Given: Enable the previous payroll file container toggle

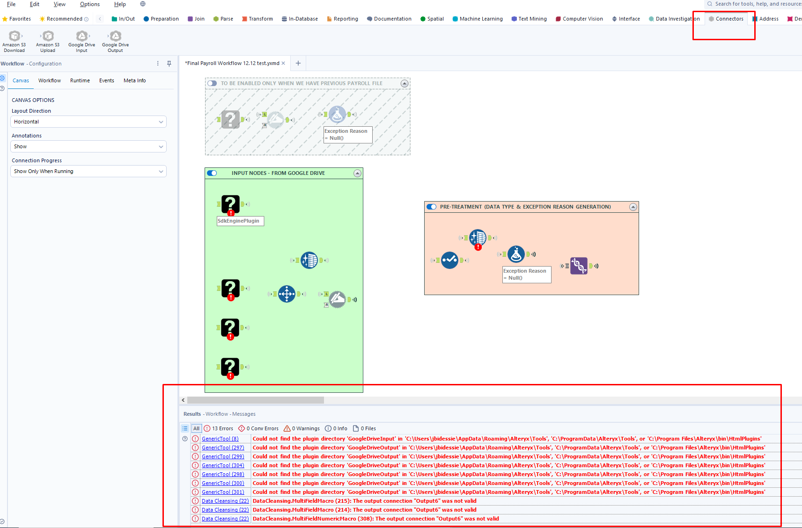Looking at the screenshot, I should coord(212,83).
